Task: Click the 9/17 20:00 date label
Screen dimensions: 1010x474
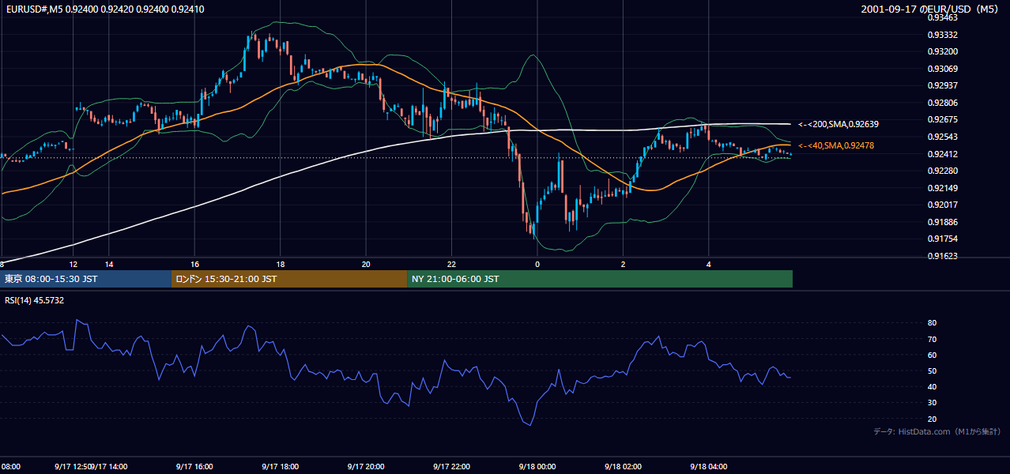Action: tap(366, 467)
